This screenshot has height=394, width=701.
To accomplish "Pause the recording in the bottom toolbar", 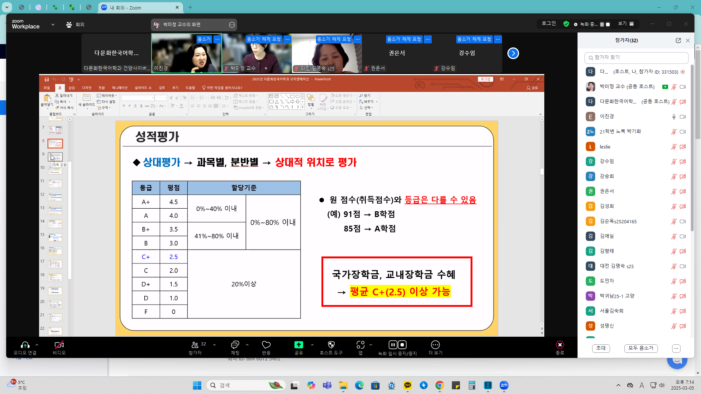I will point(393,345).
